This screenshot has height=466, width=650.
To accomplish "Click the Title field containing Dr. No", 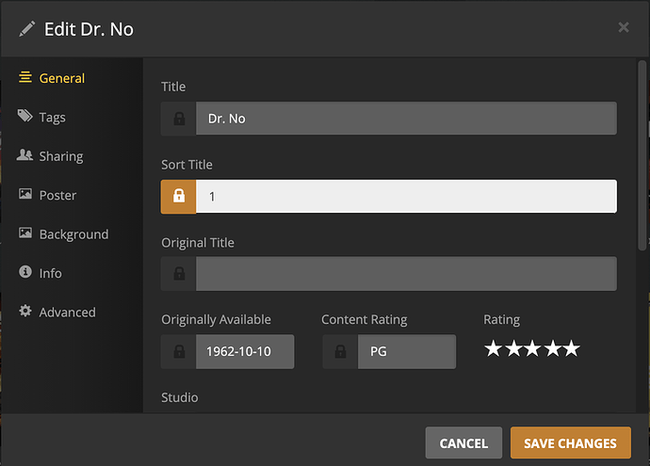I will (406, 119).
